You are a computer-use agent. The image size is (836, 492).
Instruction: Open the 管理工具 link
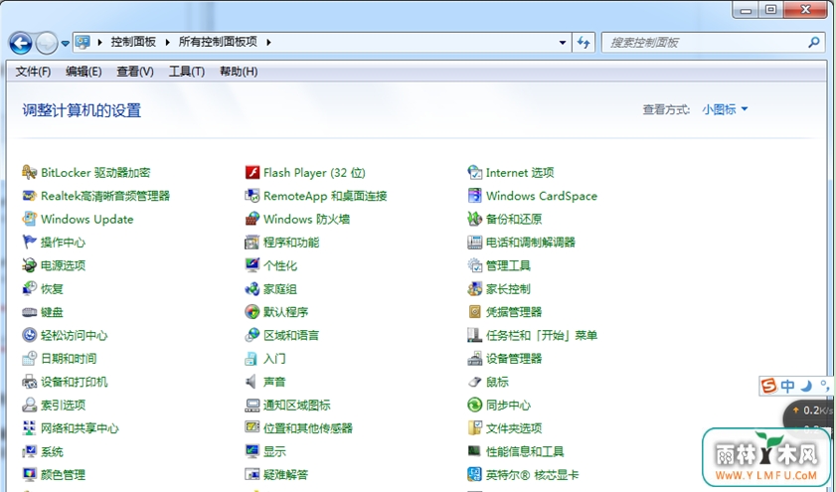[x=508, y=265]
